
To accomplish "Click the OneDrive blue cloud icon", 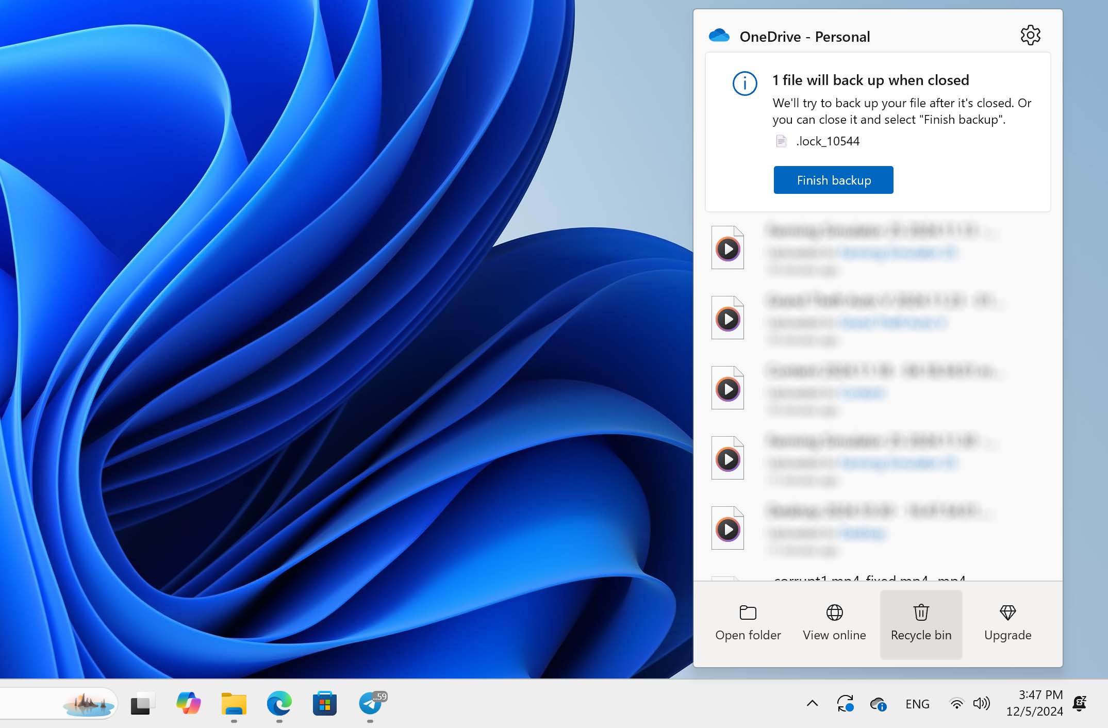I will (720, 35).
